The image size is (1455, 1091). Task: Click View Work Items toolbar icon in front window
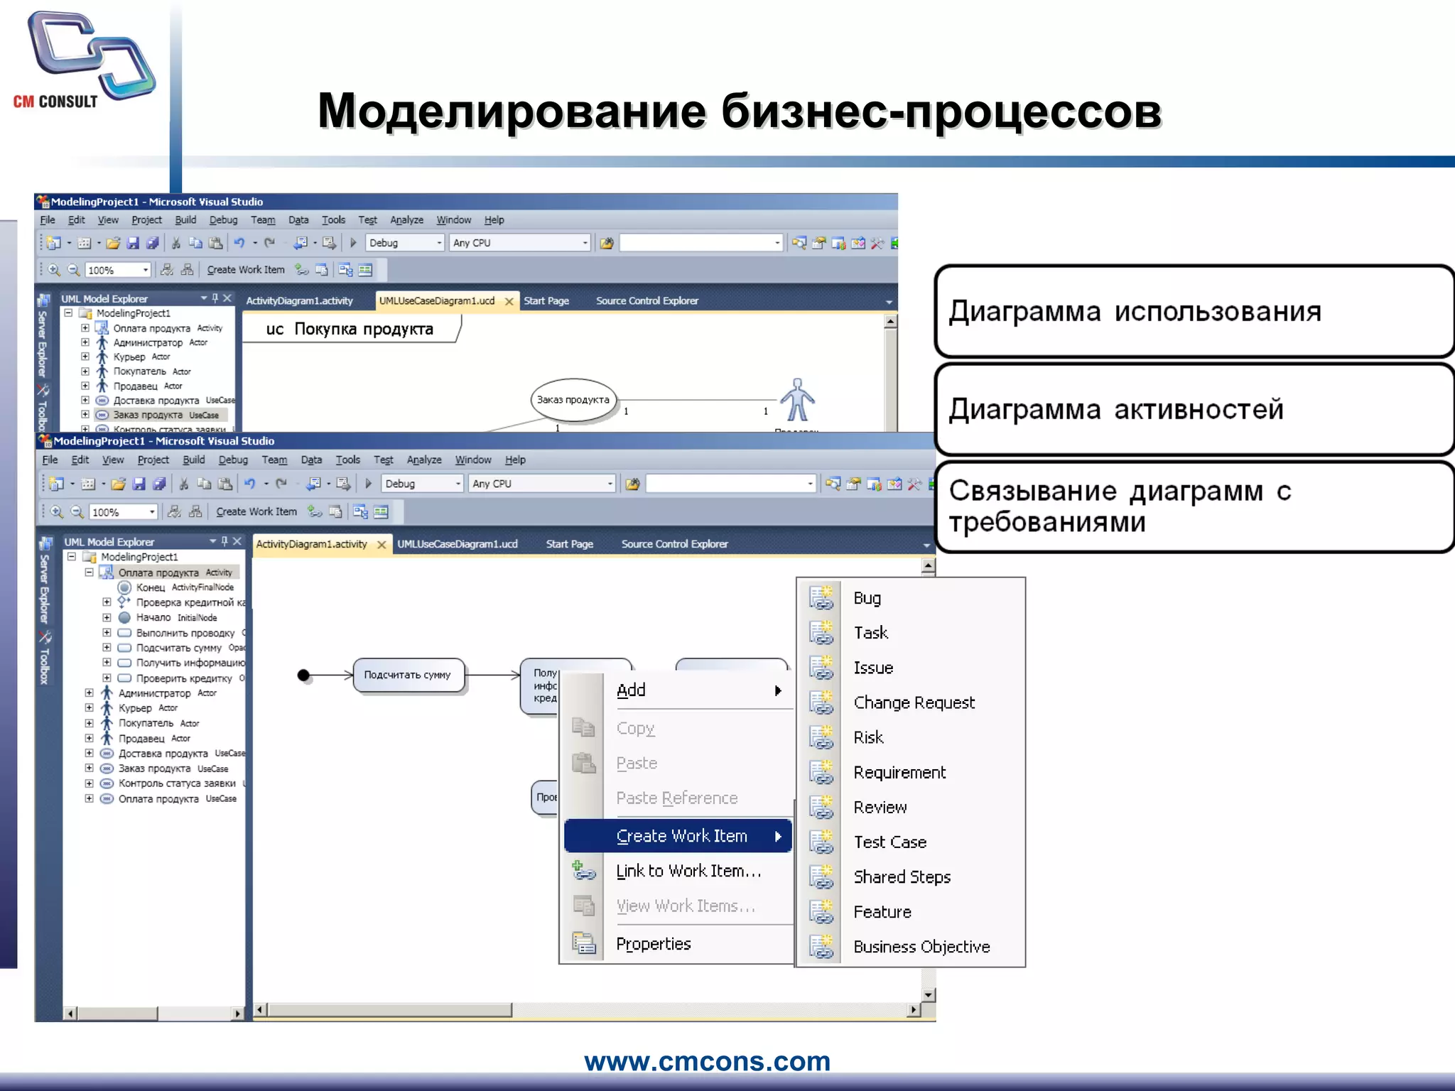click(335, 511)
